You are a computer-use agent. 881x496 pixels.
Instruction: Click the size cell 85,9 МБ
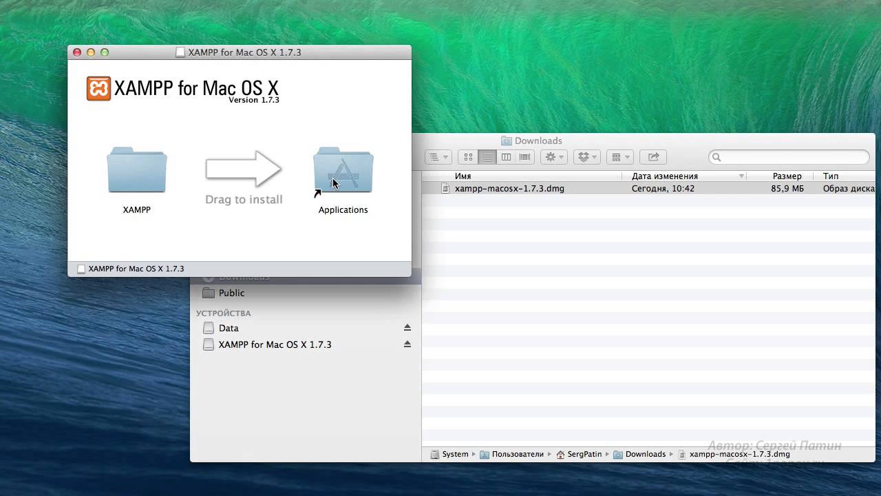coord(787,188)
